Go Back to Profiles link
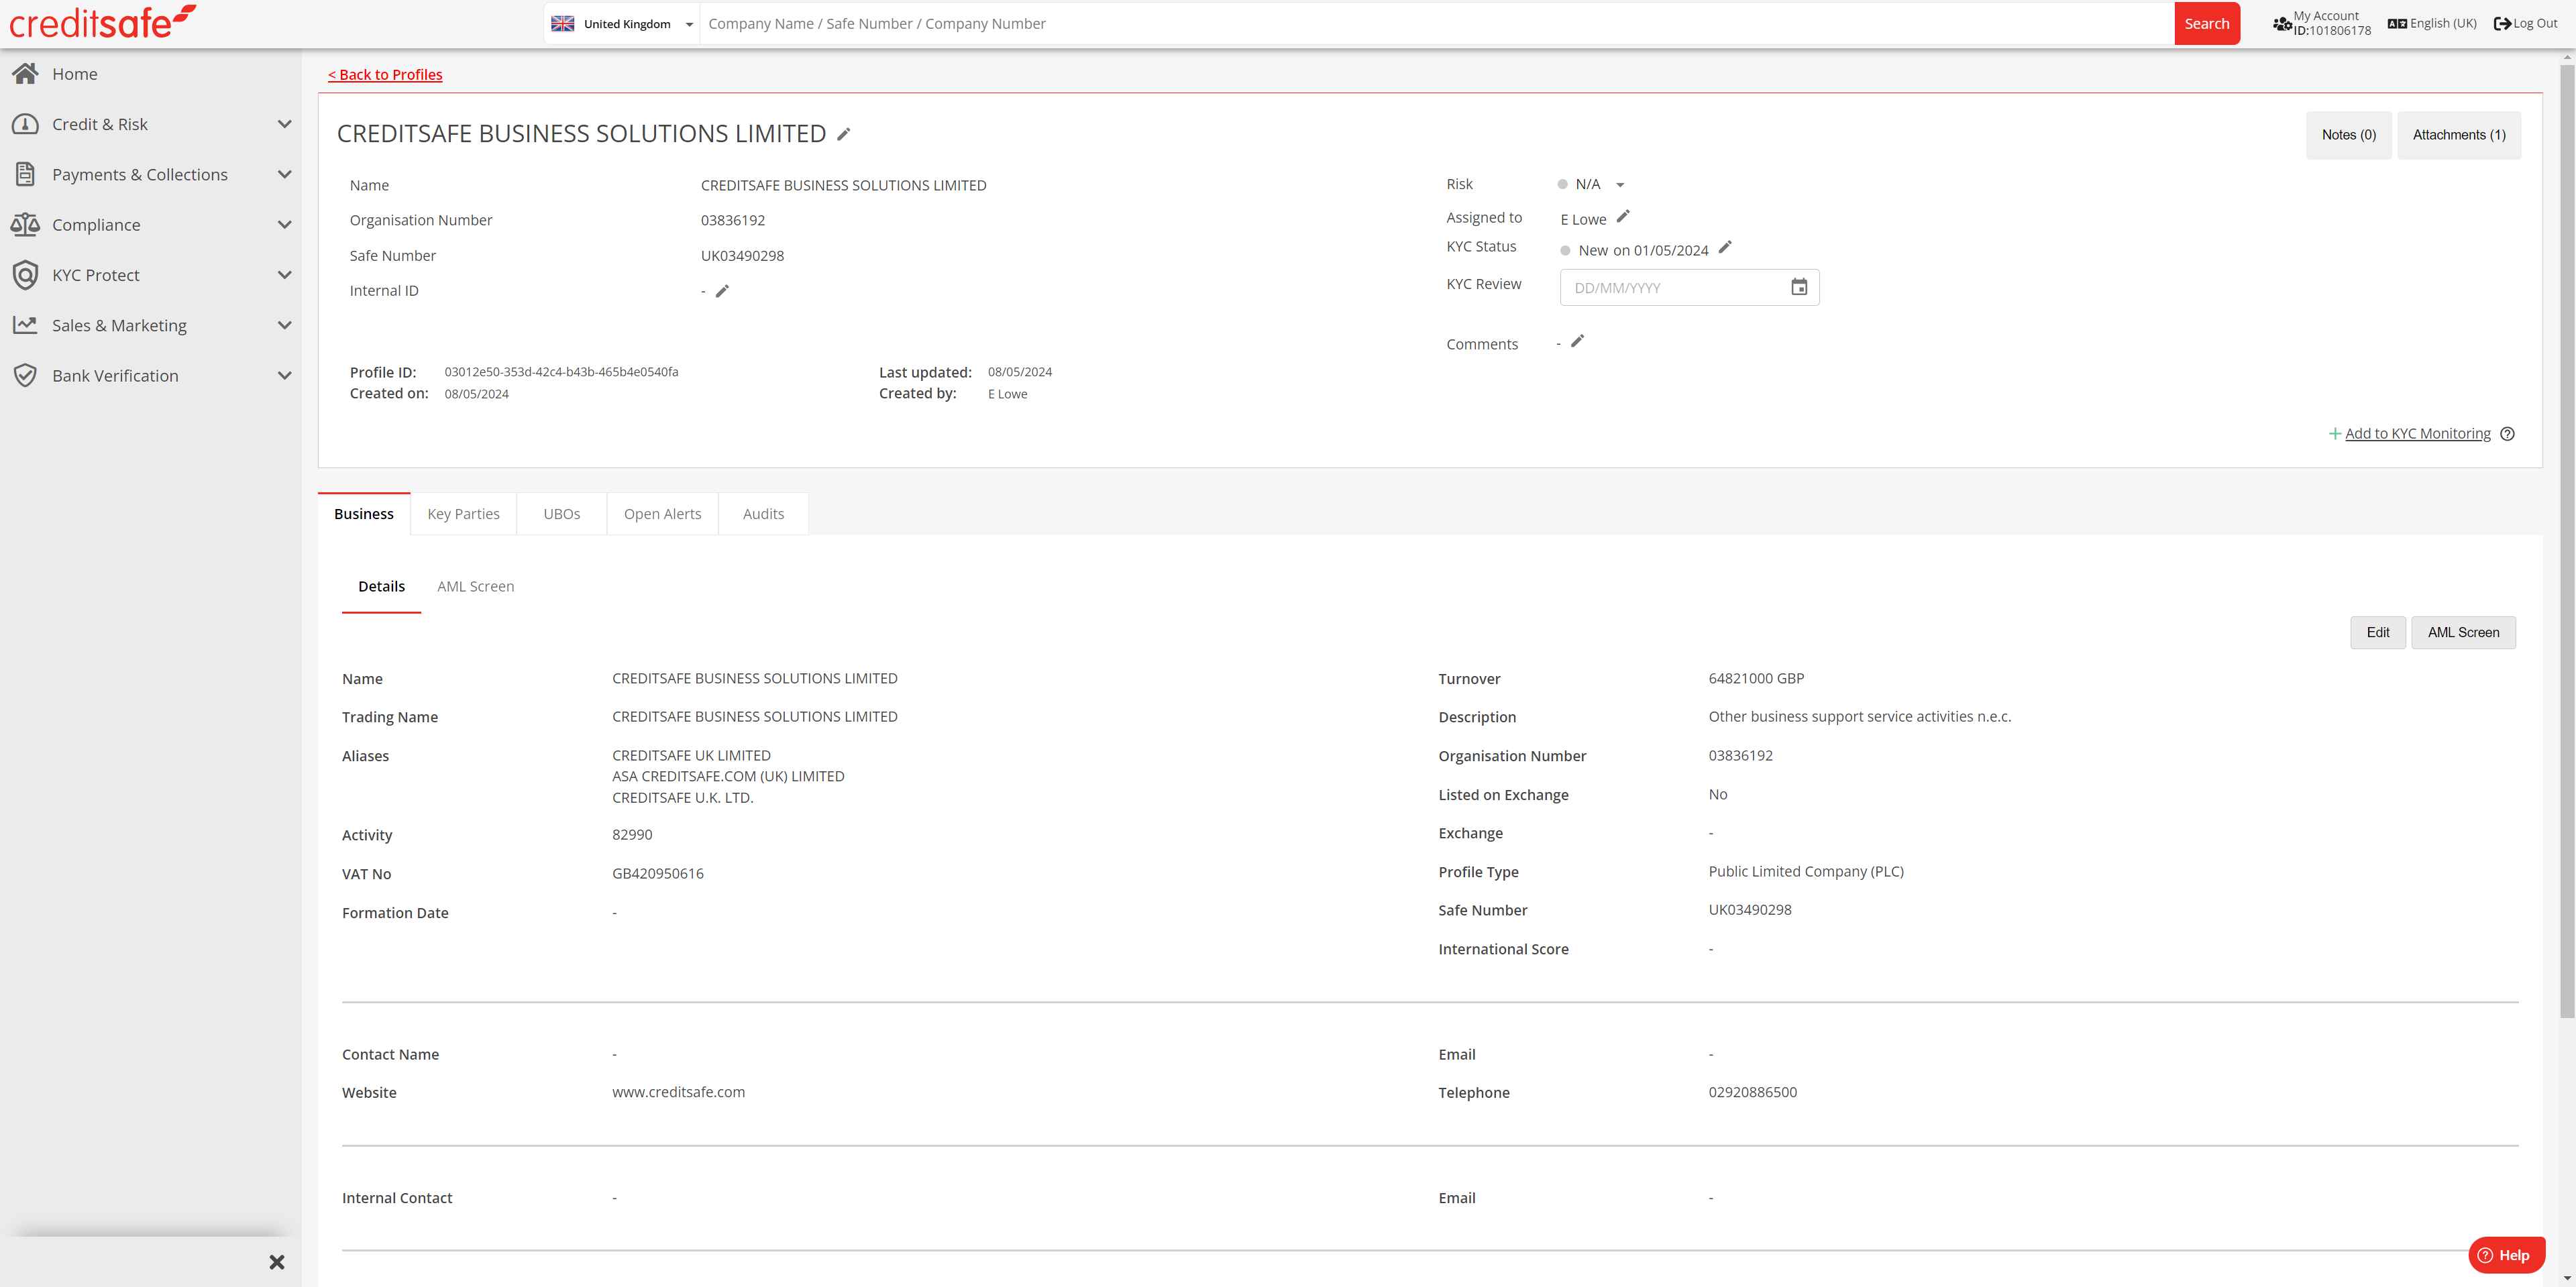2576x1287 pixels. (x=385, y=75)
